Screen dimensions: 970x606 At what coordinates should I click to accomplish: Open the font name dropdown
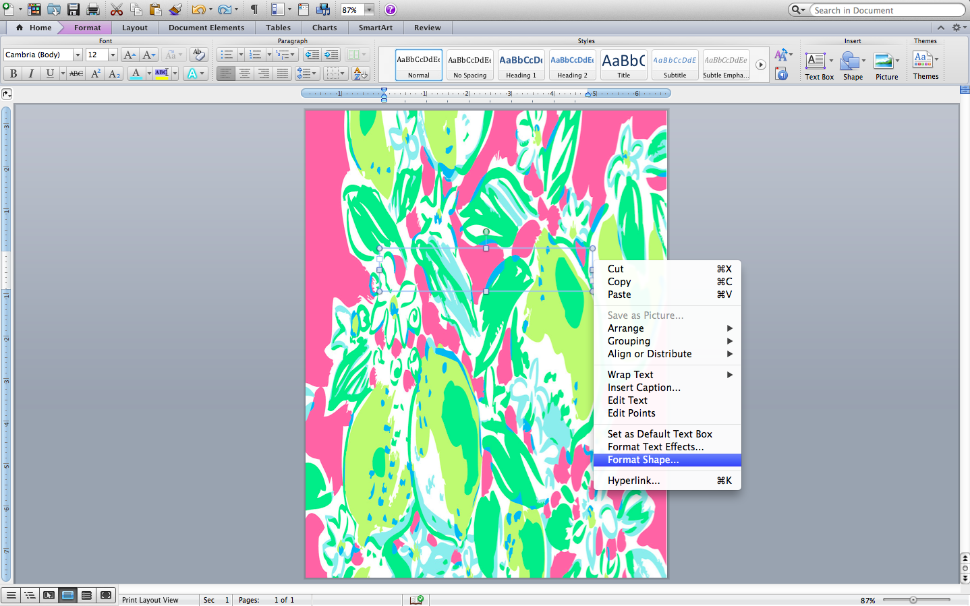[x=78, y=55]
